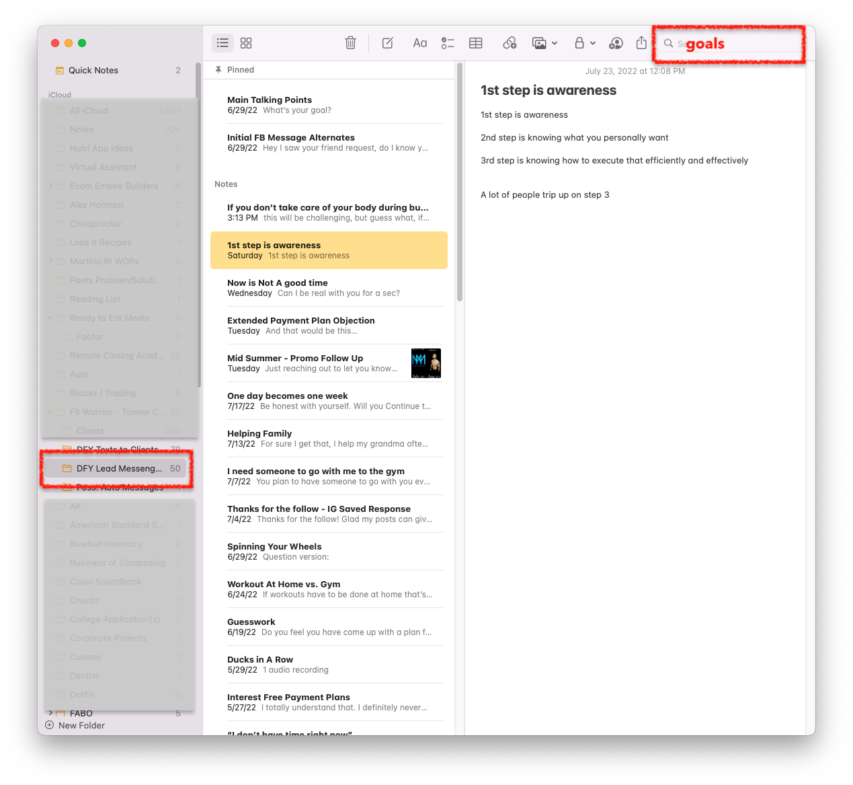Click the note date July 23, 2022

635,71
